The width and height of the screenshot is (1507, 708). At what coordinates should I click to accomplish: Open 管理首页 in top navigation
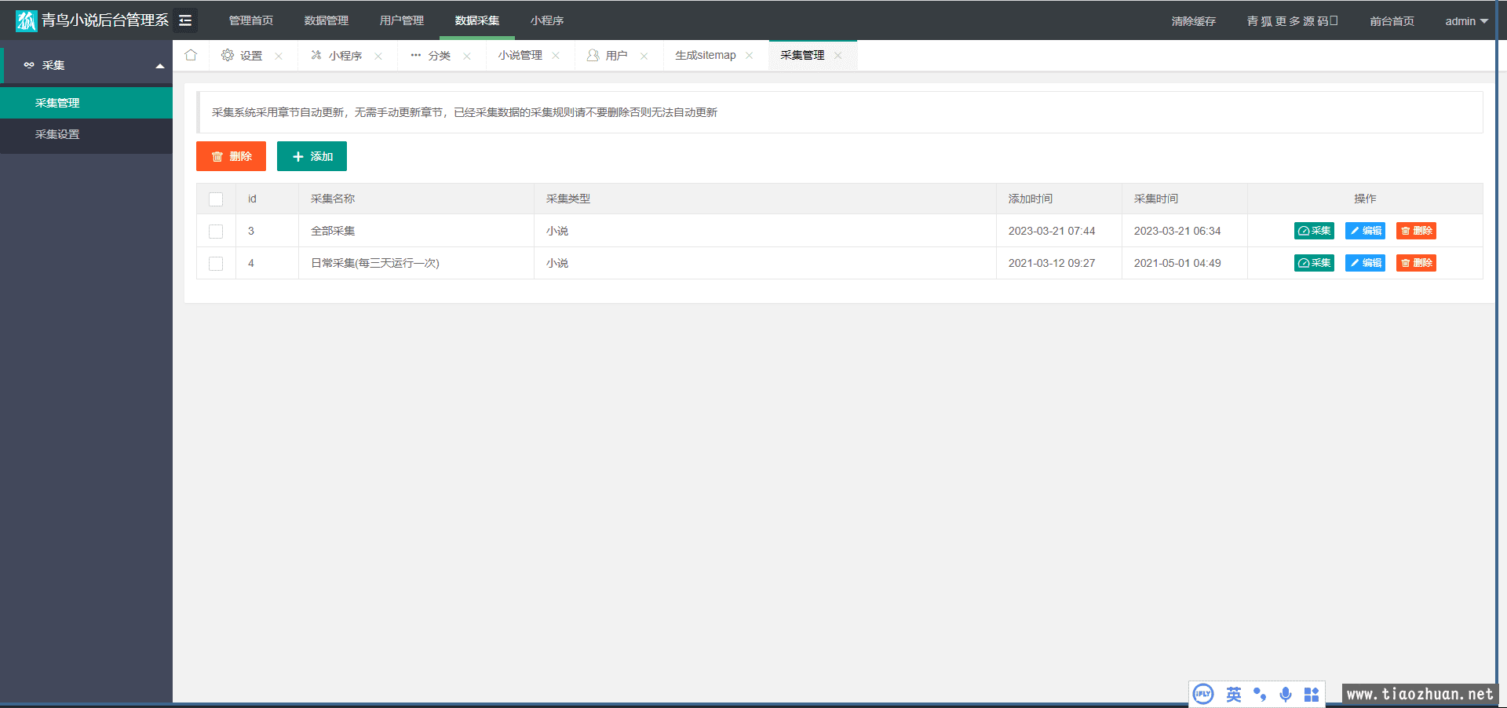coord(251,20)
